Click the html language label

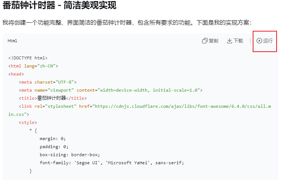click(12, 41)
